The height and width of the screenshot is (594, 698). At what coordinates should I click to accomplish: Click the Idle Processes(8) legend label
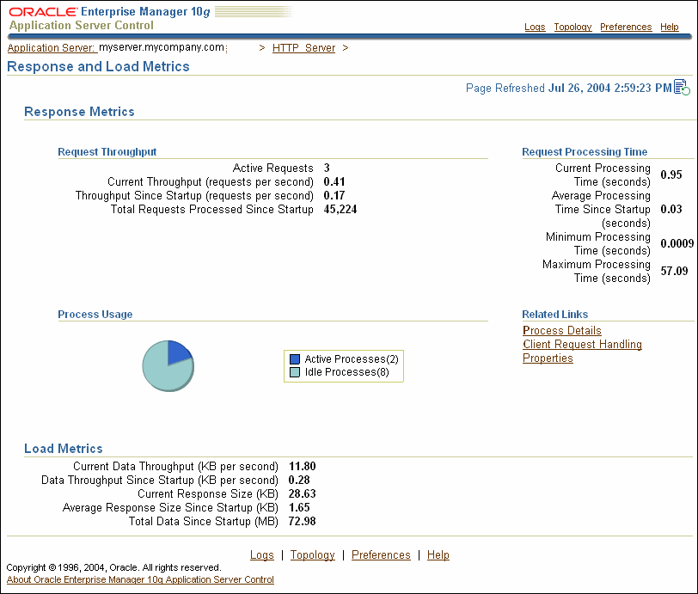click(347, 372)
